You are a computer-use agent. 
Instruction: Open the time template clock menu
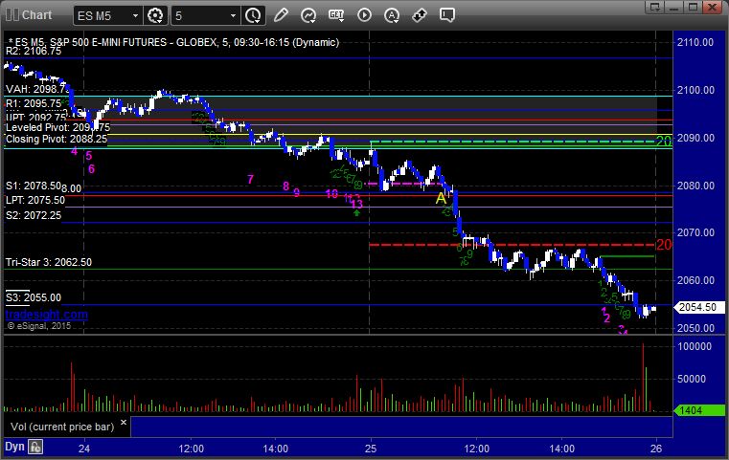[x=254, y=16]
